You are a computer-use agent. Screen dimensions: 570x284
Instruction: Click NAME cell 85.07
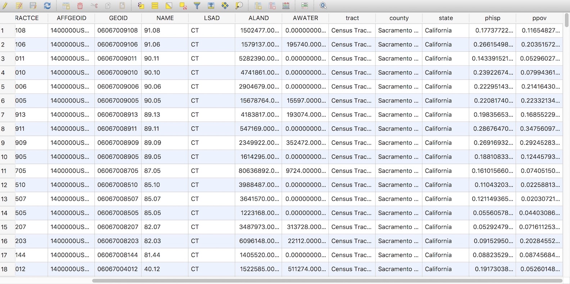coord(165,199)
